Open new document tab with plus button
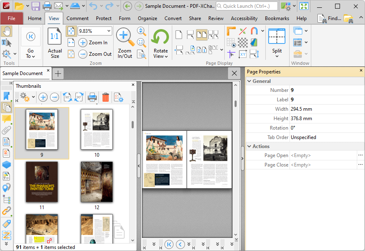This screenshot has height=251, width=365. [58, 73]
